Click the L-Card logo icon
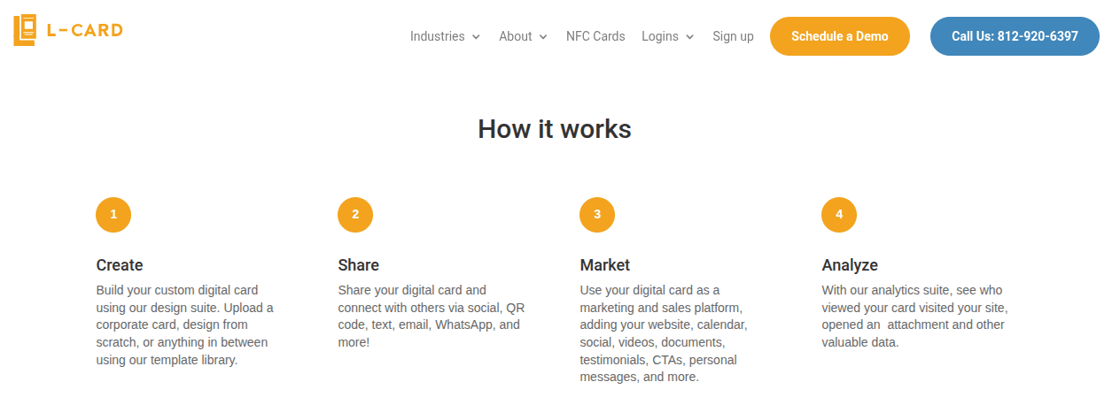 coord(26,30)
